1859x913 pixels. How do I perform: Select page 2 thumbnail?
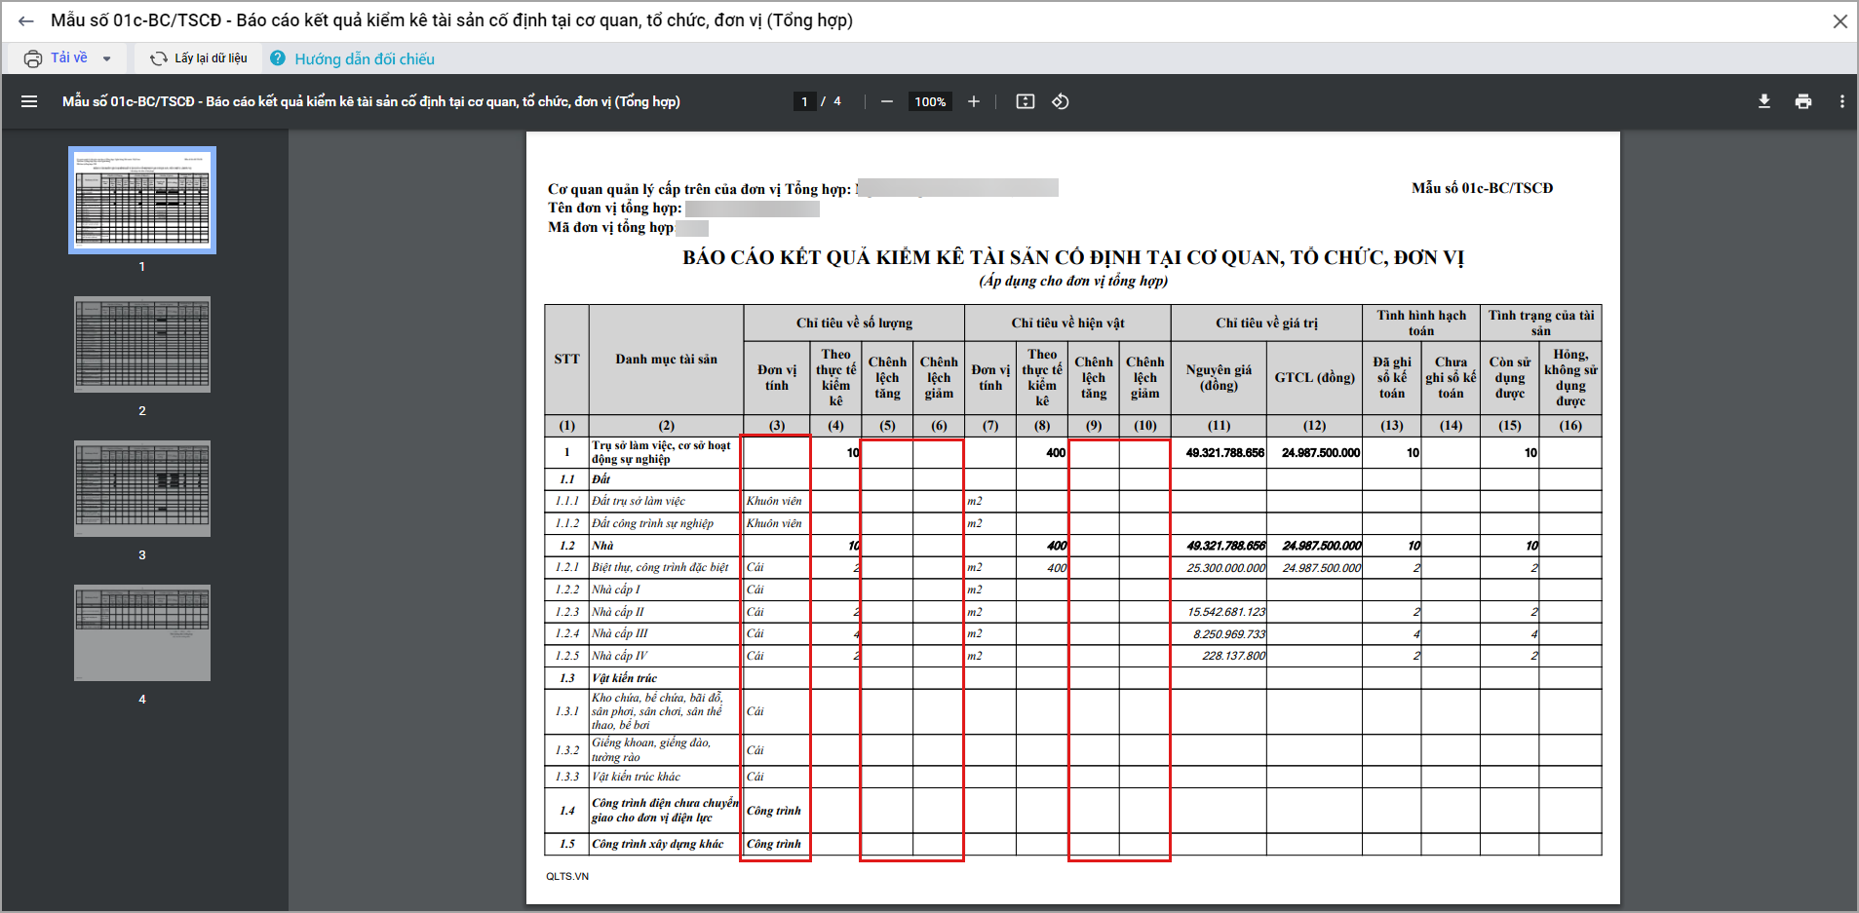(x=142, y=345)
